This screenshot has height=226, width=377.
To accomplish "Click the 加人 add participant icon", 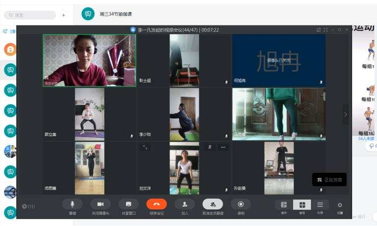I will click(185, 205).
